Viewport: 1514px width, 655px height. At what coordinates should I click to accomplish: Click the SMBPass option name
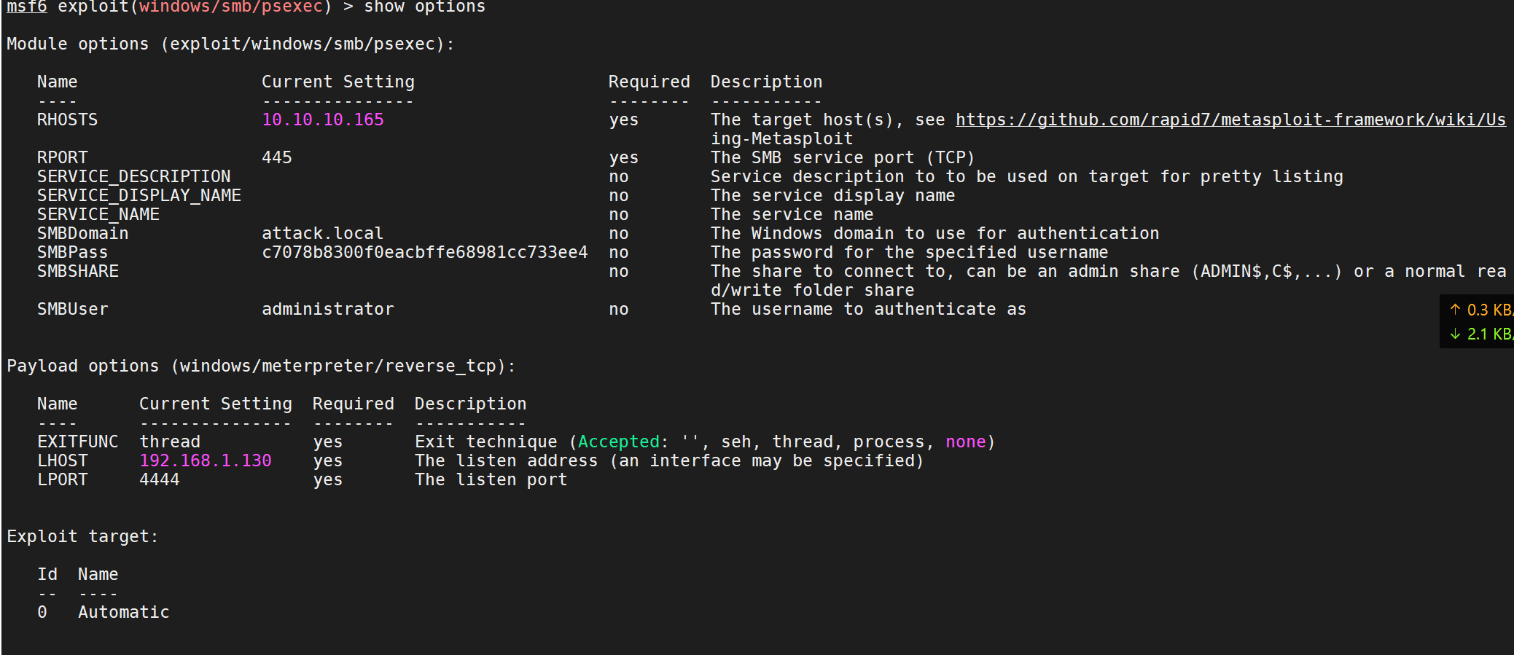[73, 252]
